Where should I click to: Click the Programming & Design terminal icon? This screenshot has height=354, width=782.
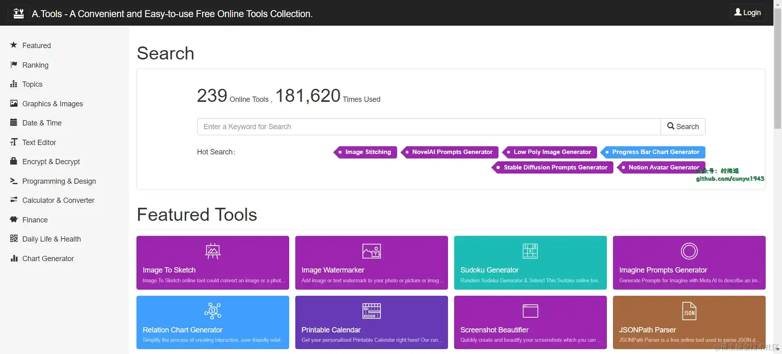point(14,180)
